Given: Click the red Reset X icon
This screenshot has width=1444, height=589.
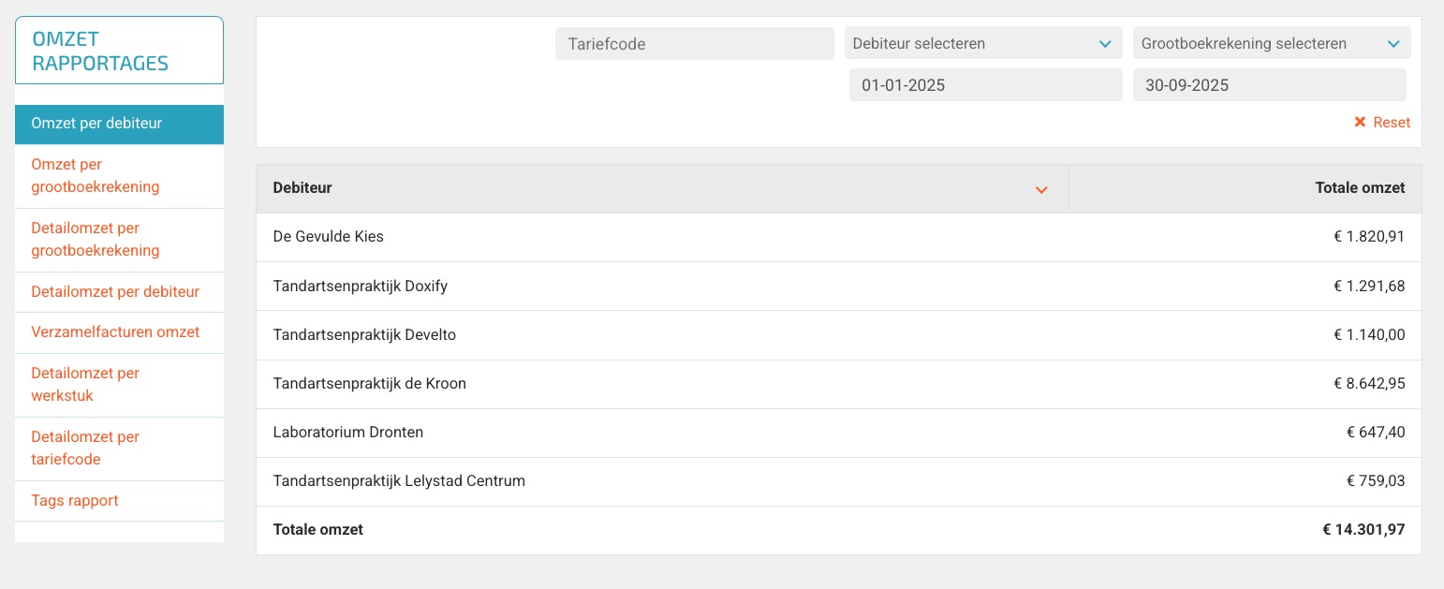Looking at the screenshot, I should tap(1360, 123).
